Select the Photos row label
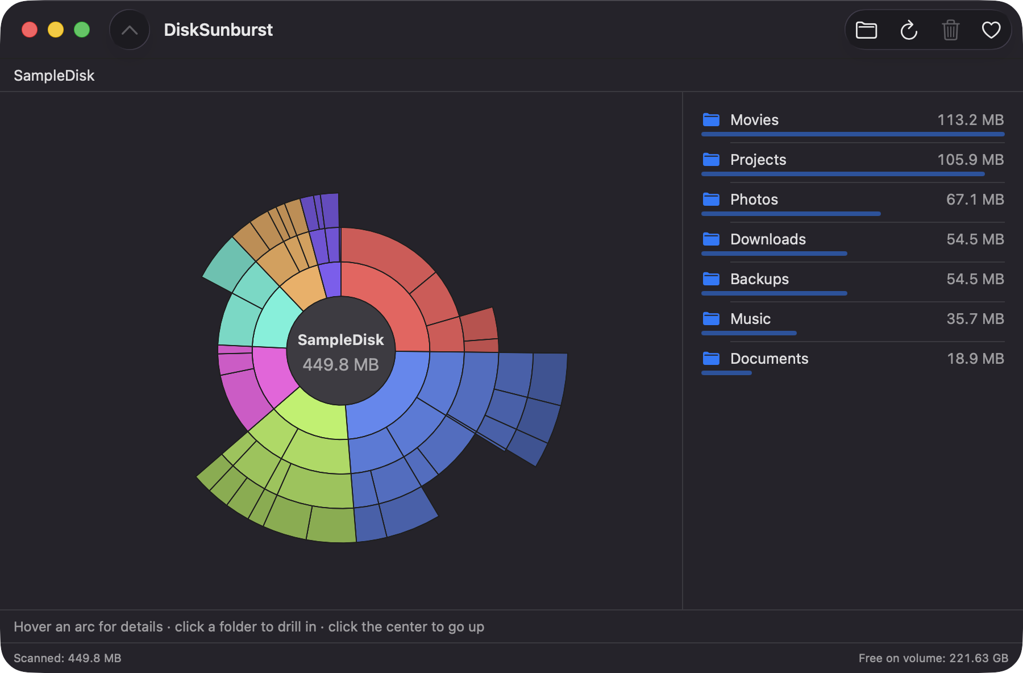Screen dimensions: 1023x673 [x=754, y=200]
